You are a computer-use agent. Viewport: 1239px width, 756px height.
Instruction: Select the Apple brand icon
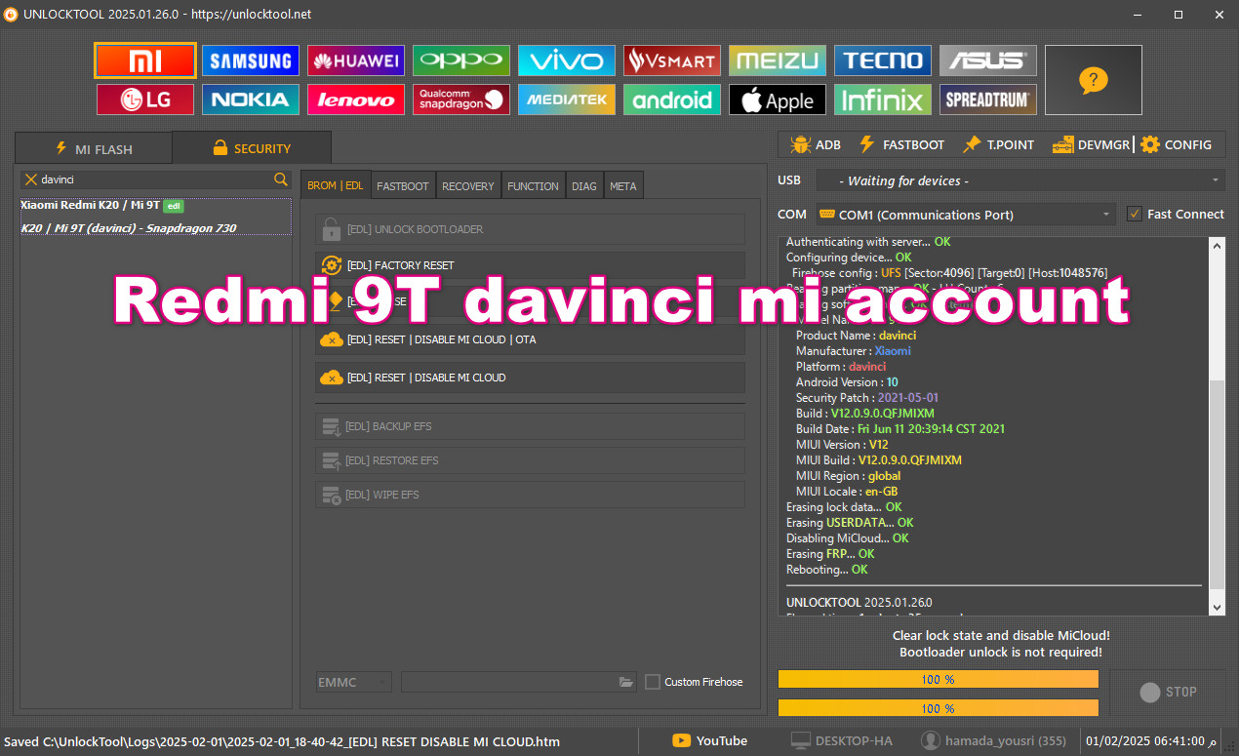point(778,99)
